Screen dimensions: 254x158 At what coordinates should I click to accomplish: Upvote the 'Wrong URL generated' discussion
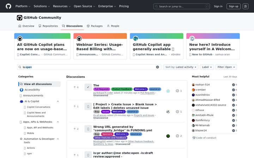click(x=76, y=129)
